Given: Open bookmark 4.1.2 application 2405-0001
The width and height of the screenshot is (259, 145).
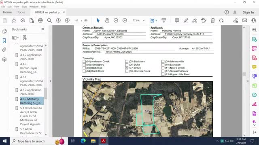Looking at the screenshot, I should click(31, 57).
